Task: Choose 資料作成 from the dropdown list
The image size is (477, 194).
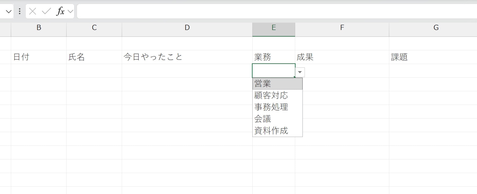Action: pos(277,130)
